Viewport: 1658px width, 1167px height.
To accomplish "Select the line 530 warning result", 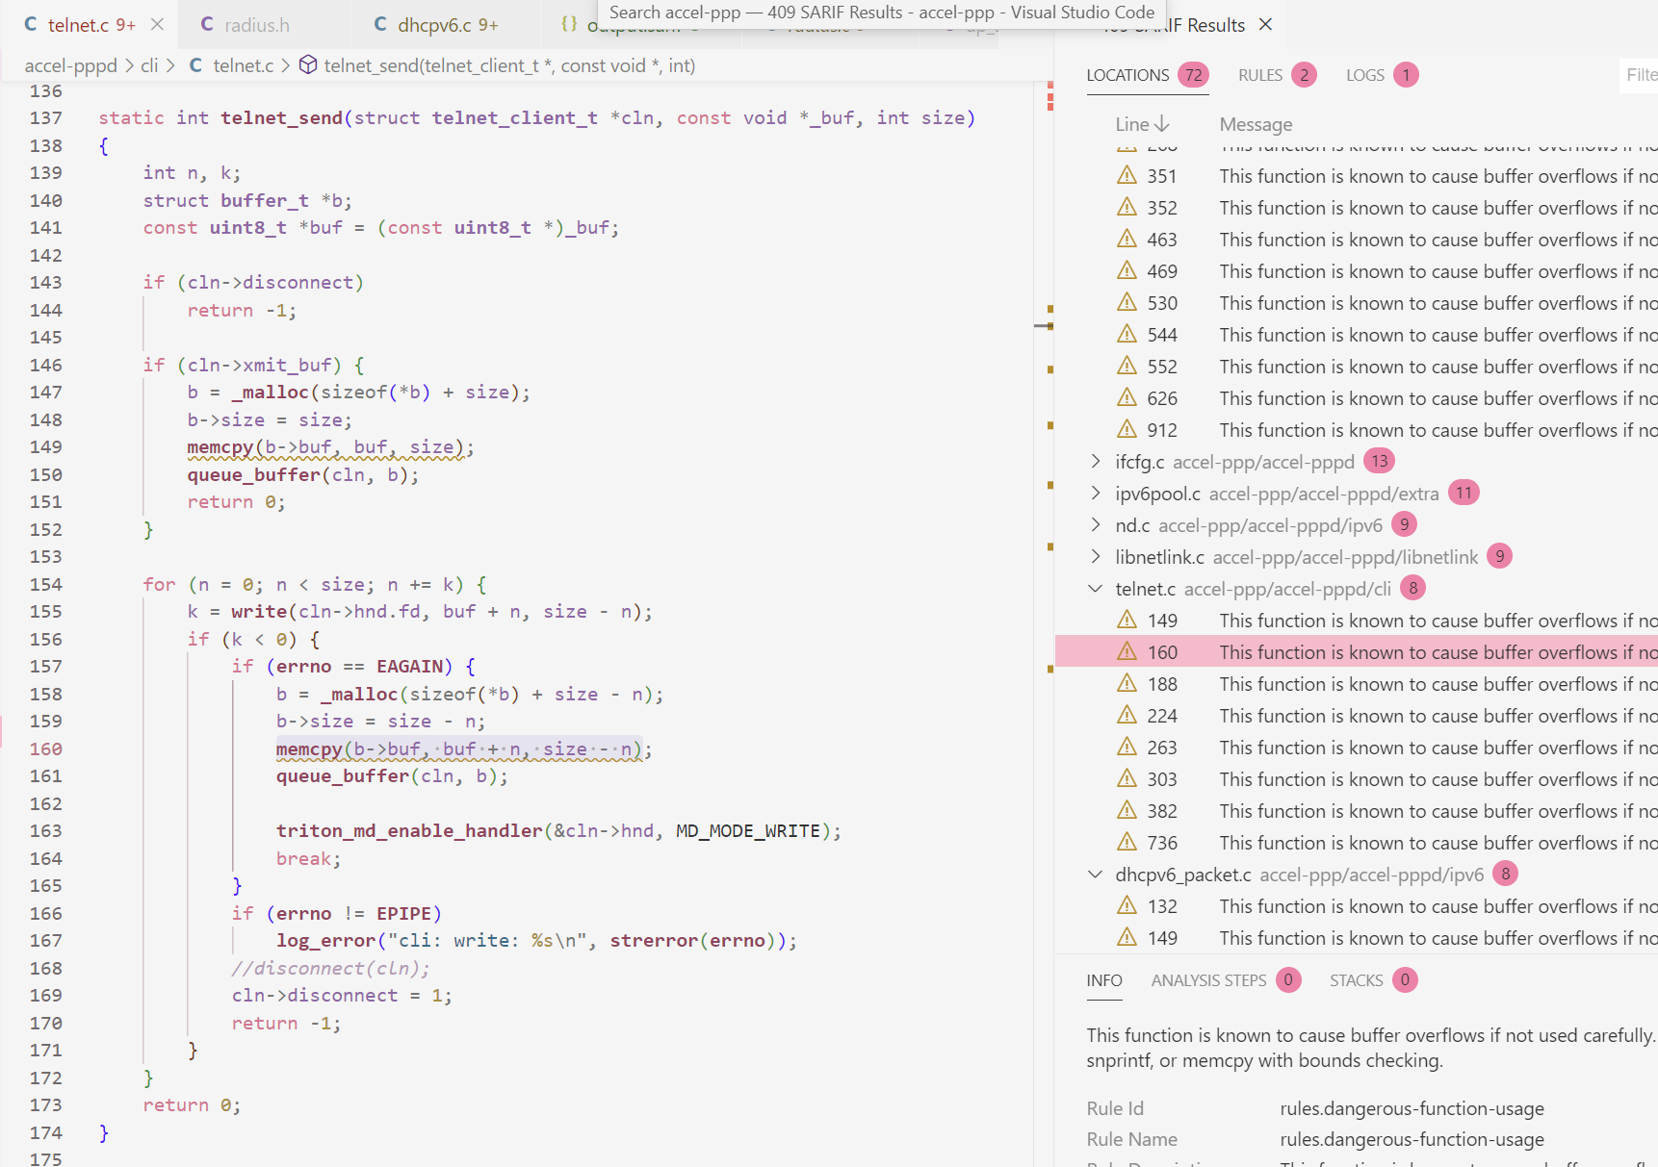I will 1357,303.
